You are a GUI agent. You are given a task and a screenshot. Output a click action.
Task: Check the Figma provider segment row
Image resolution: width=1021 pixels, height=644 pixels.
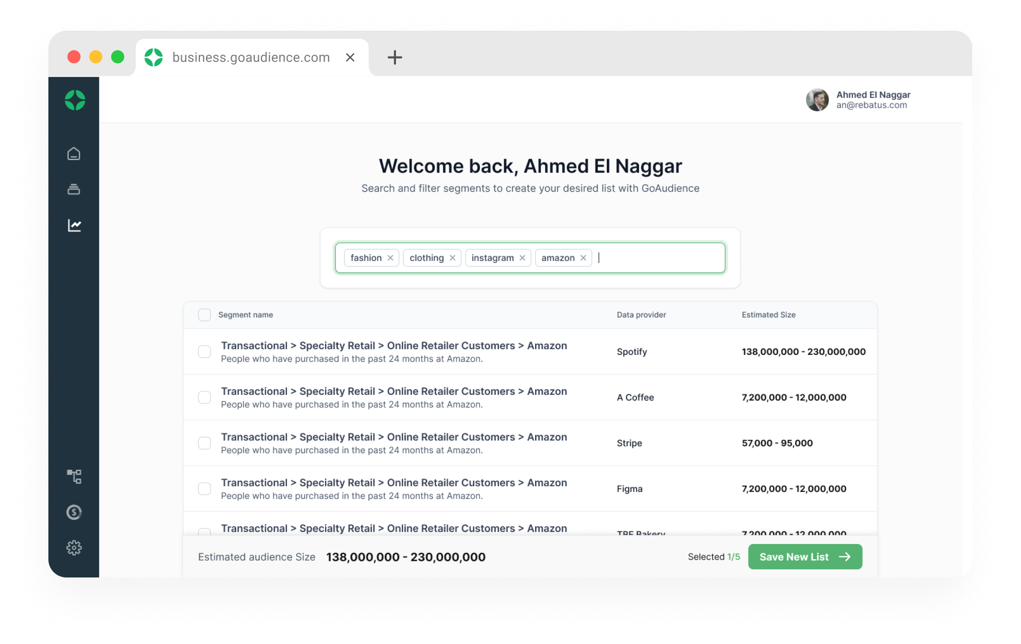[x=204, y=488]
